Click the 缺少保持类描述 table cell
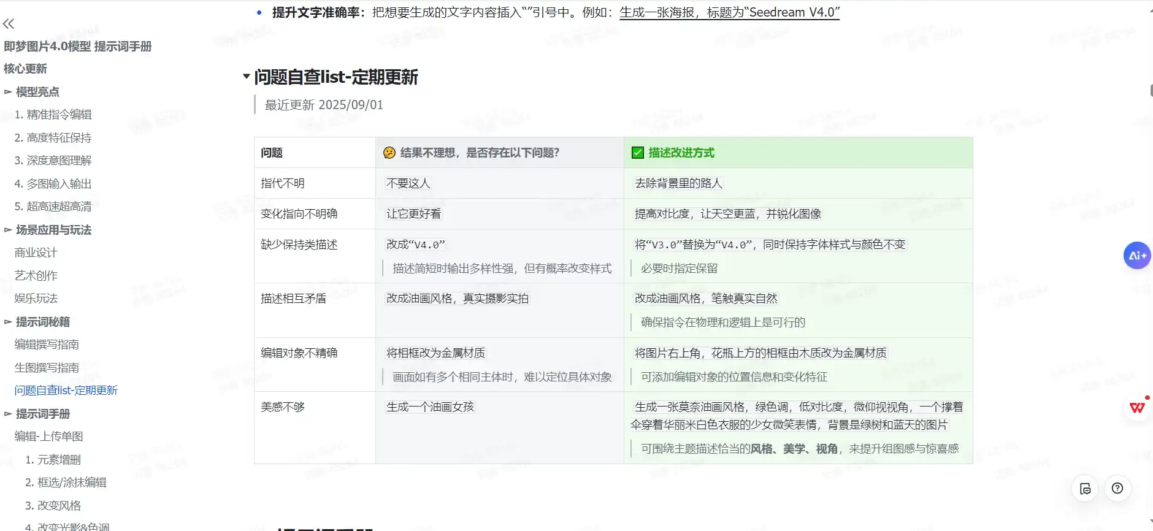Screen dimensions: 1153x531 pyautogui.click(x=315, y=256)
